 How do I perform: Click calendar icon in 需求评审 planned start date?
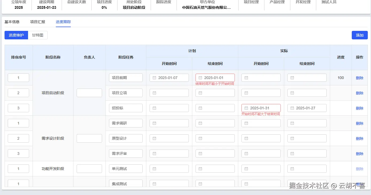point(154,153)
